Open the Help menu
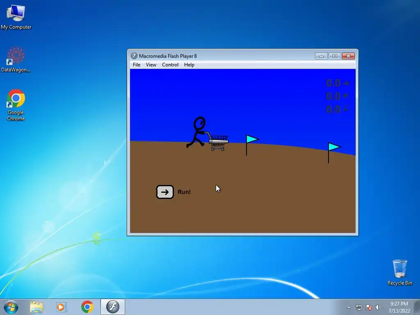Screen dimensions: 420x315 tap(189, 65)
